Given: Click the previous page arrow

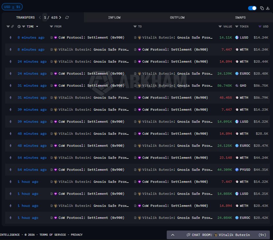Looking at the screenshot, I should pyautogui.click(x=40, y=17).
